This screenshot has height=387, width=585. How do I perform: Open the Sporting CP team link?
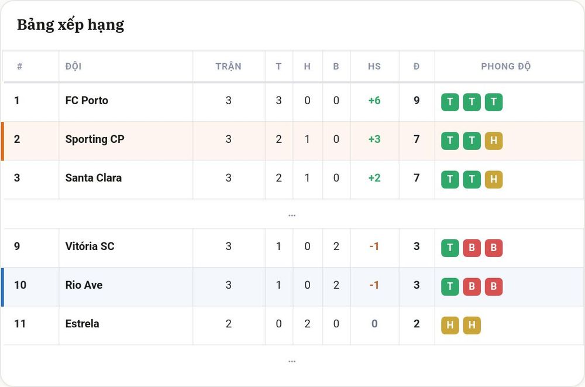pos(95,139)
